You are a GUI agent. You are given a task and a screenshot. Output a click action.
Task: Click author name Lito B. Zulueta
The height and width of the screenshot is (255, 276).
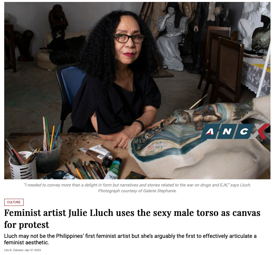[x=13, y=250]
